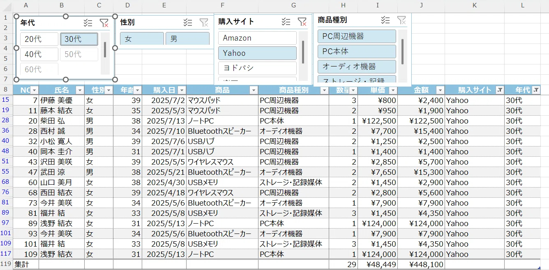Select column G header
The height and width of the screenshot is (270, 549).
pos(293,5)
